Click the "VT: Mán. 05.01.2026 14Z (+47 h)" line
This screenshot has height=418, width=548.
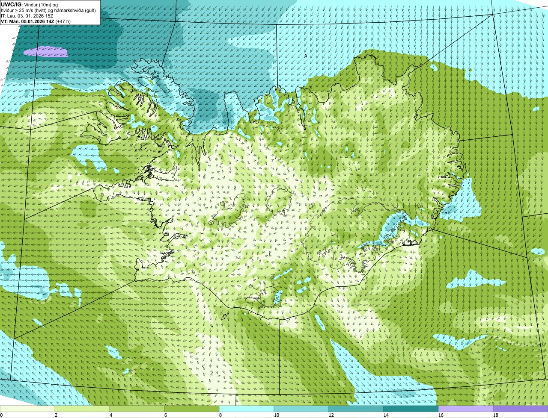click(36, 21)
